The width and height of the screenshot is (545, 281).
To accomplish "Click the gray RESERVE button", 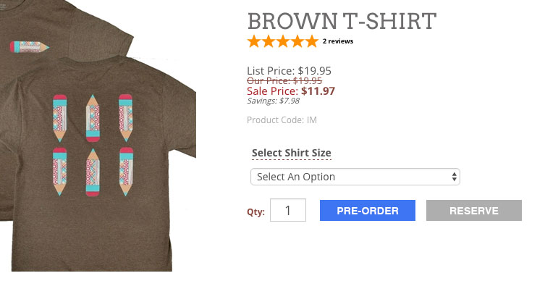I will pyautogui.click(x=474, y=211).
